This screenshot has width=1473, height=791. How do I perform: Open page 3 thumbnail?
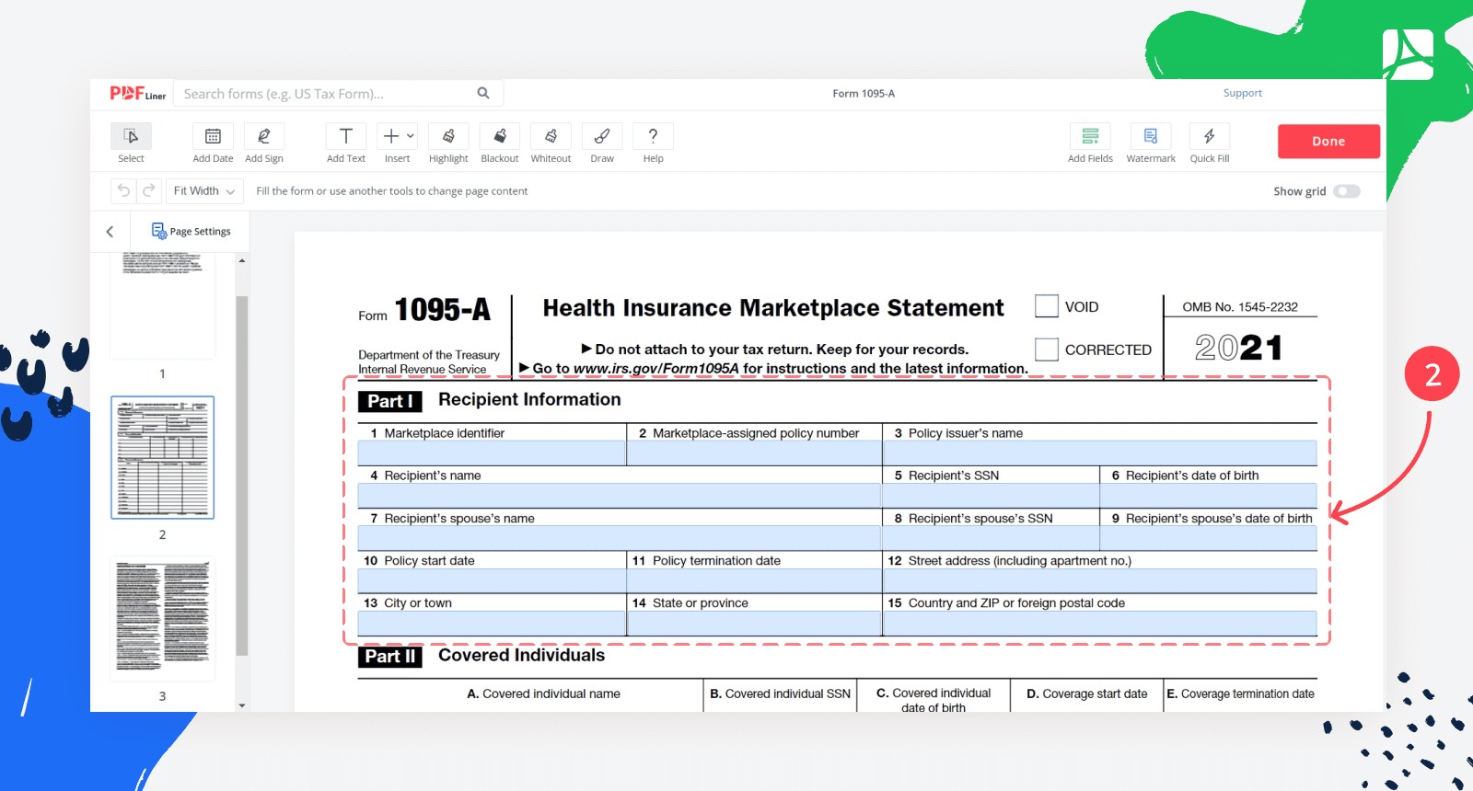[x=163, y=618]
